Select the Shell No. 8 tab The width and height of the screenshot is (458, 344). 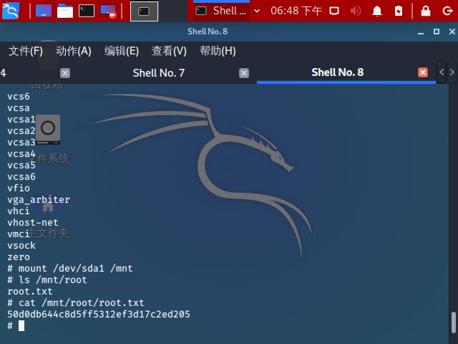coord(337,72)
